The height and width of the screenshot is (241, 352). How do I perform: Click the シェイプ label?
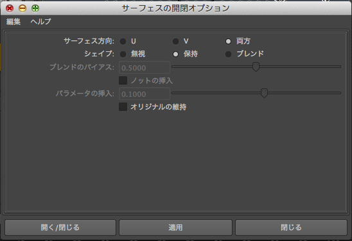(99, 54)
